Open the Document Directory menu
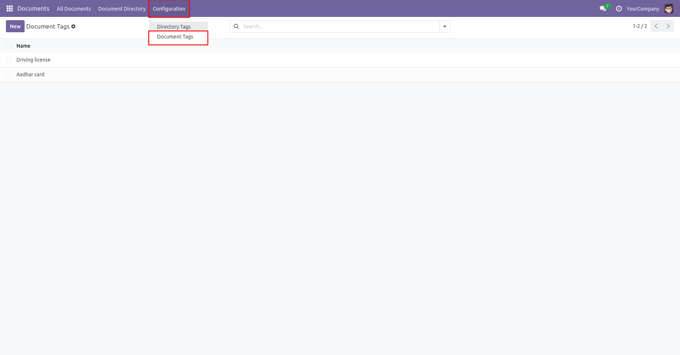 click(122, 9)
